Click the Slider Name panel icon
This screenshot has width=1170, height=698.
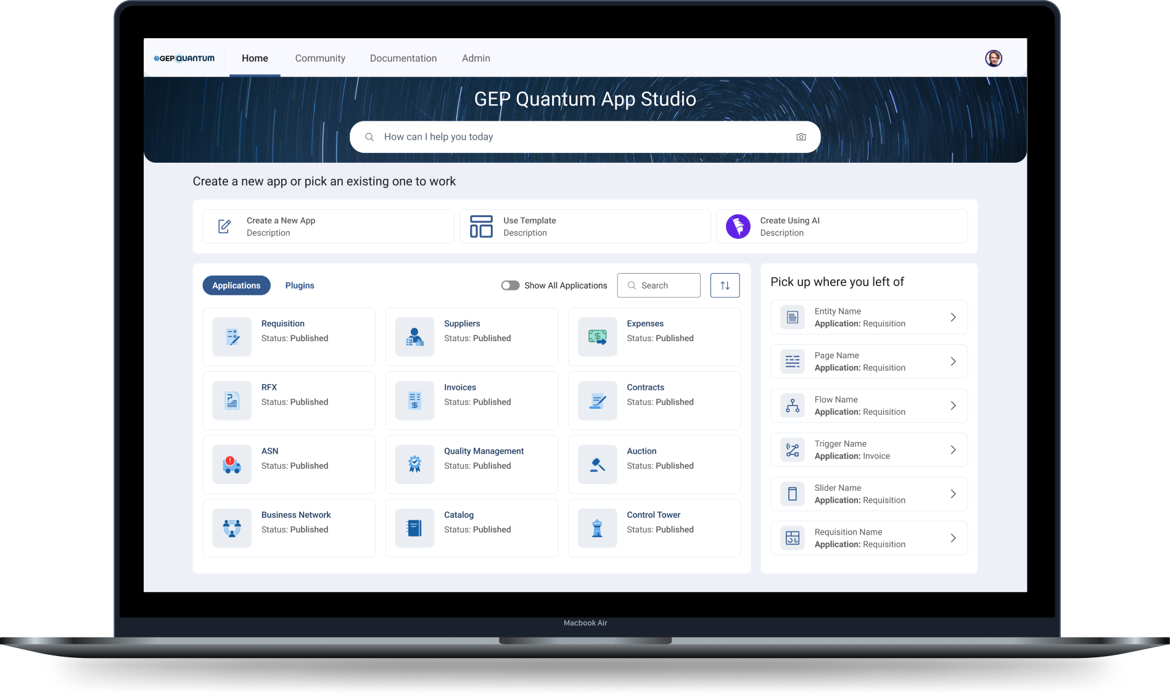(x=793, y=494)
